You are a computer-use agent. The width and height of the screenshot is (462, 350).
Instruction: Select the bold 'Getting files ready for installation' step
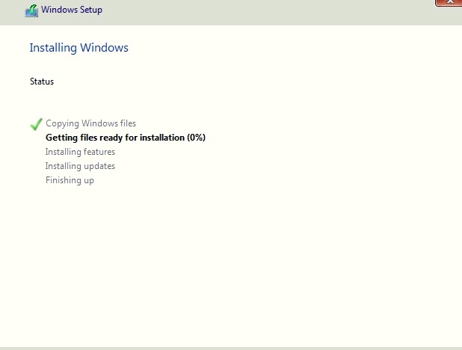coord(115,138)
